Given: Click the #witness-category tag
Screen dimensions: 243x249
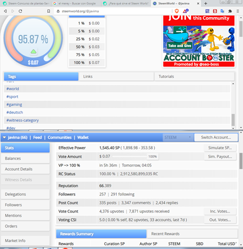Looking at the screenshot, I should click(23, 120).
